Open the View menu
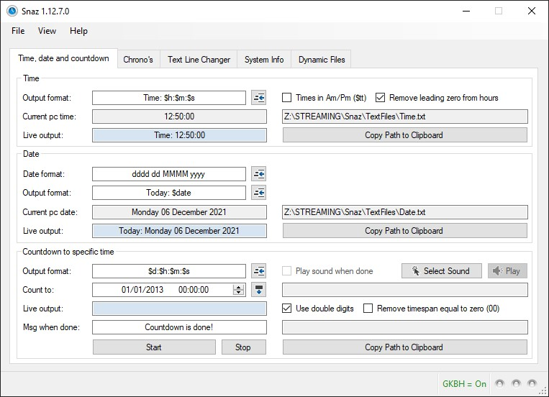549x397 pixels. click(47, 31)
